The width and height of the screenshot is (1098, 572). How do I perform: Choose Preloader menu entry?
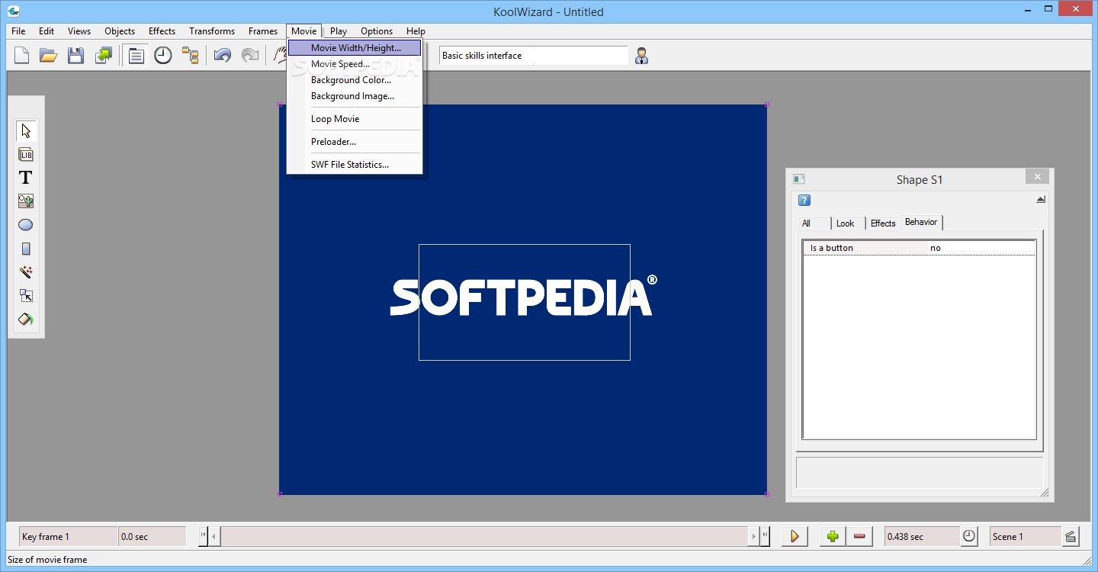[355, 142]
